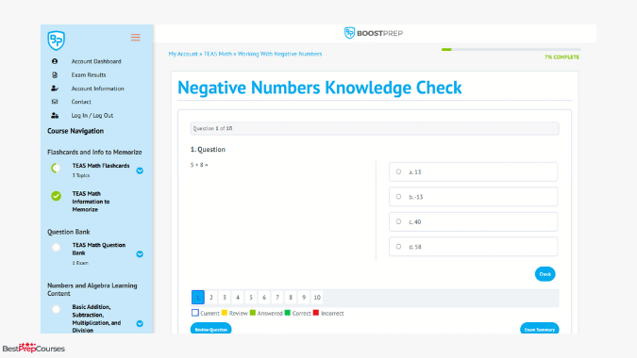Screen dimensions: 637x358
Task: Click the green Correct legend swatch
Action: coord(288,313)
